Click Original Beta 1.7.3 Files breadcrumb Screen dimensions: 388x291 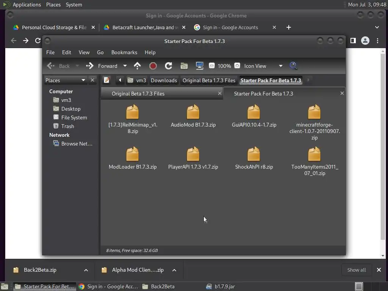[x=209, y=80]
